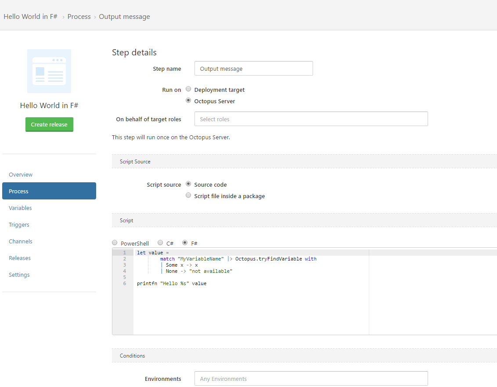Open the Releases page
The image size is (497, 387).
coord(20,258)
